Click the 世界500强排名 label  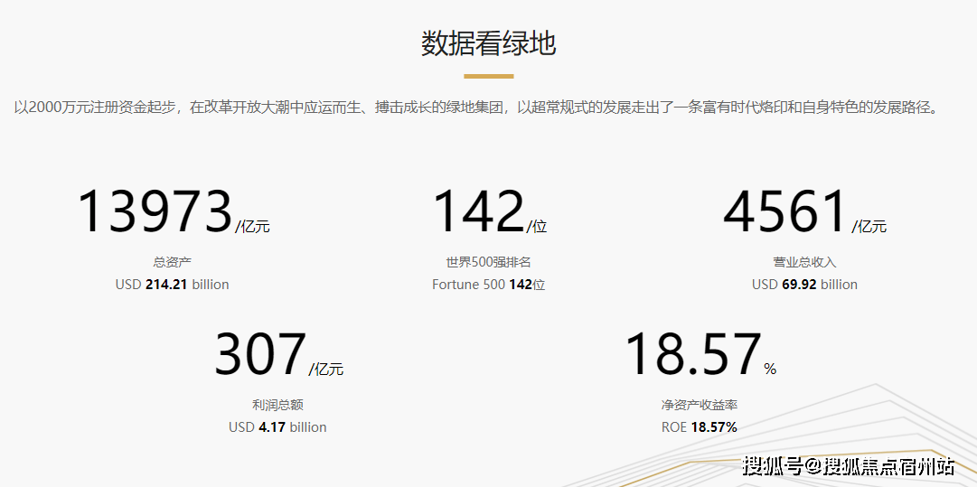pos(488,262)
